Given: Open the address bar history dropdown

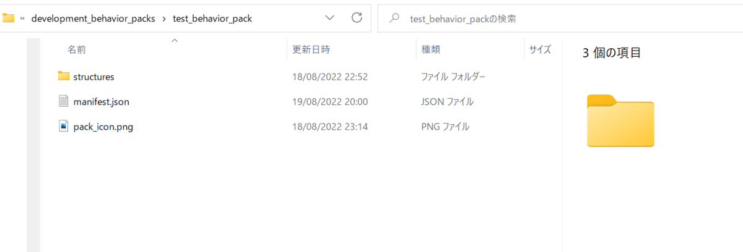Looking at the screenshot, I should tap(330, 18).
